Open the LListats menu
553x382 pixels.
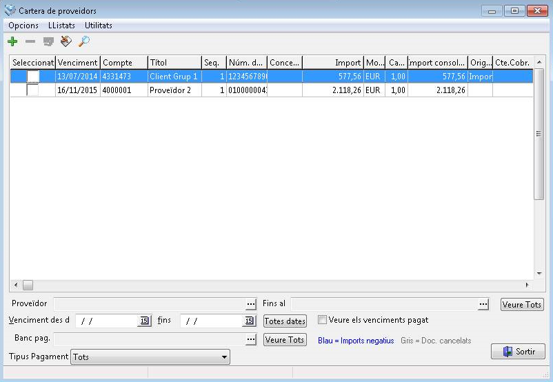62,26
